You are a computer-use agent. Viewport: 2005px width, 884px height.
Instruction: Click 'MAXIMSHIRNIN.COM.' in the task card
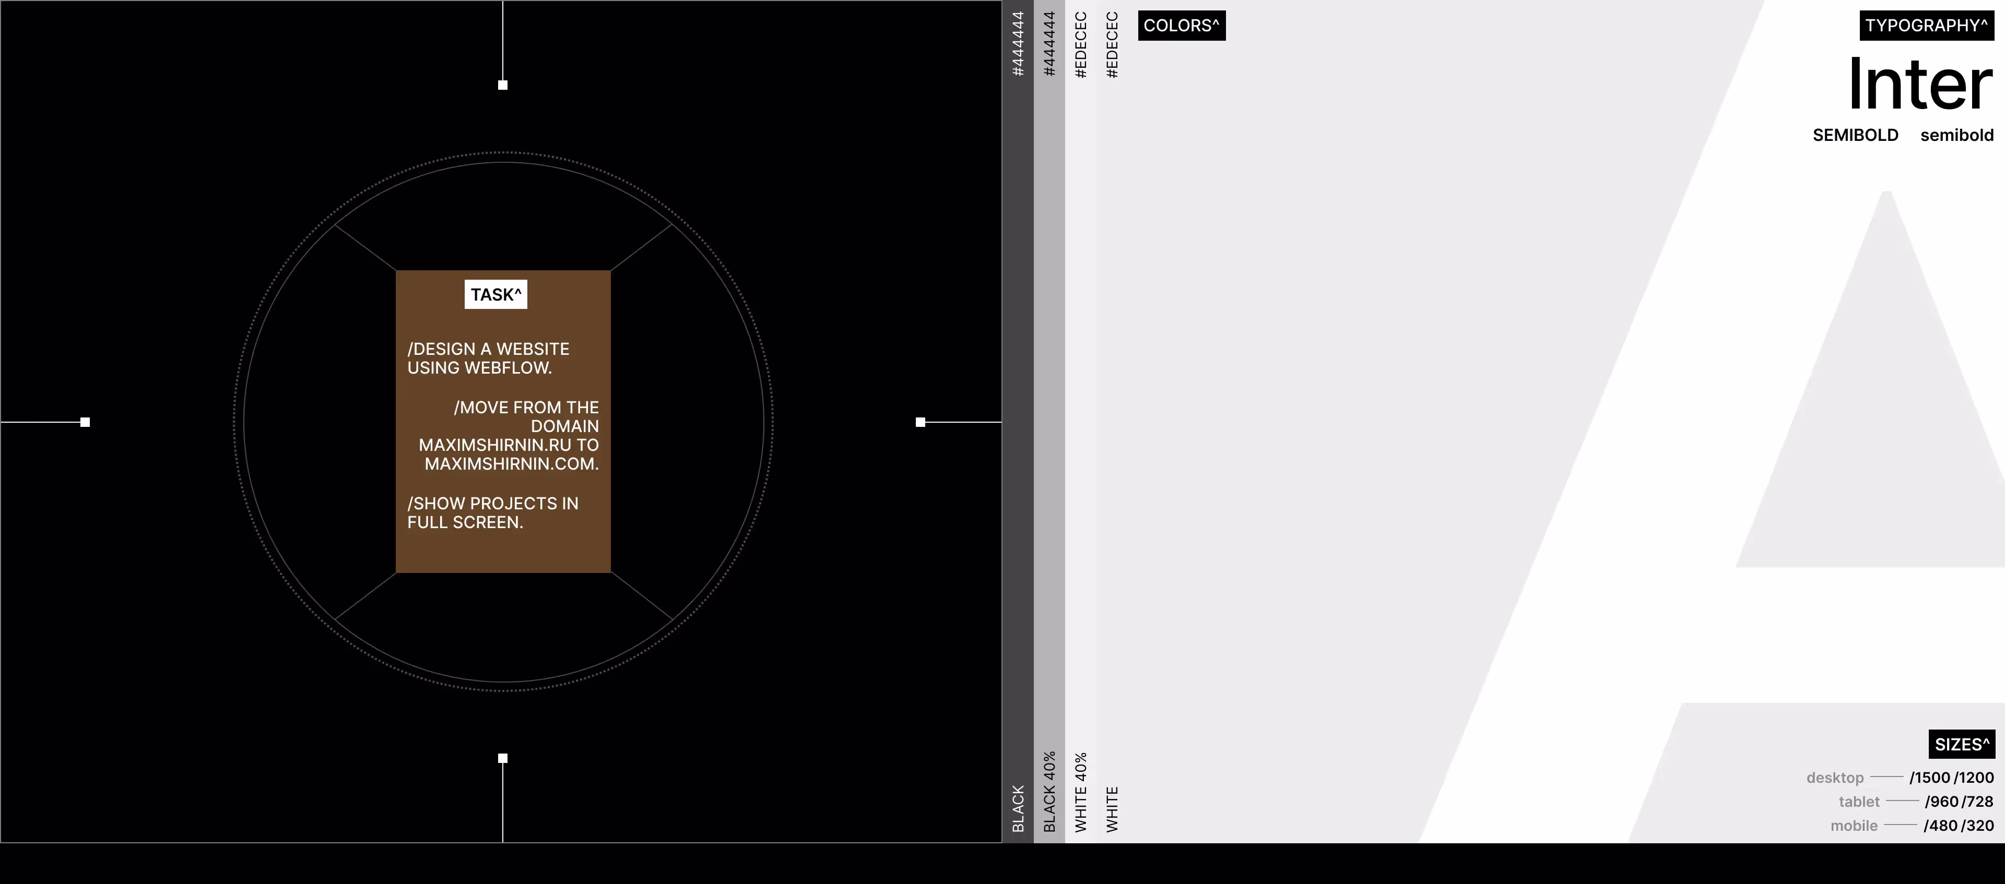511,464
